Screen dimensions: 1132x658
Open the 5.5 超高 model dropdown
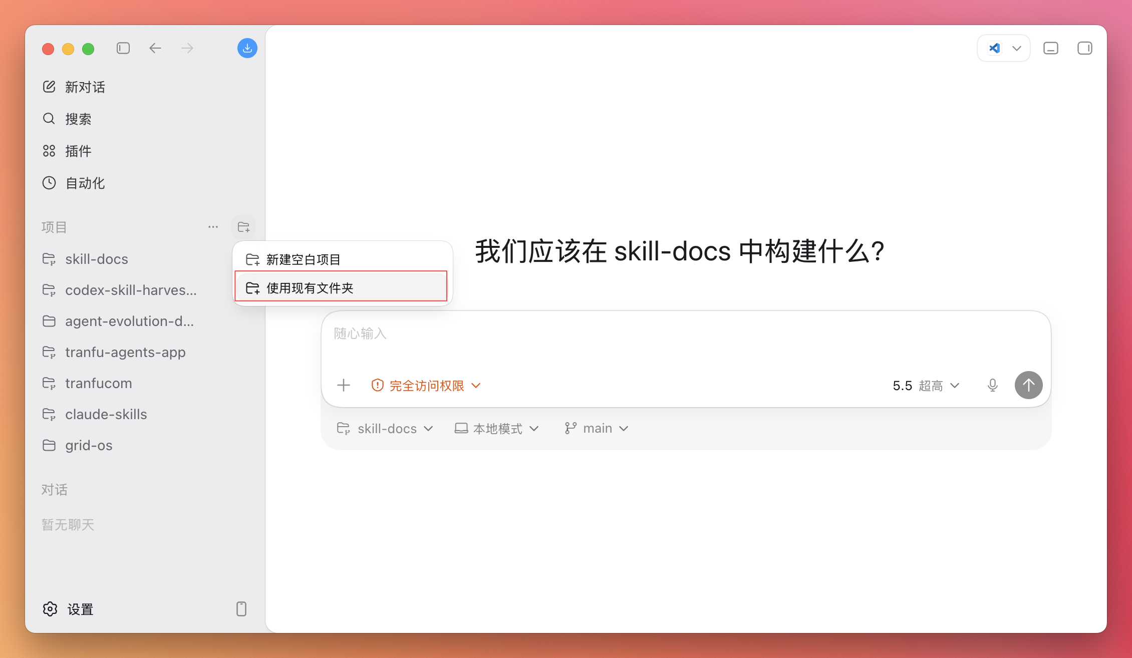click(x=926, y=385)
